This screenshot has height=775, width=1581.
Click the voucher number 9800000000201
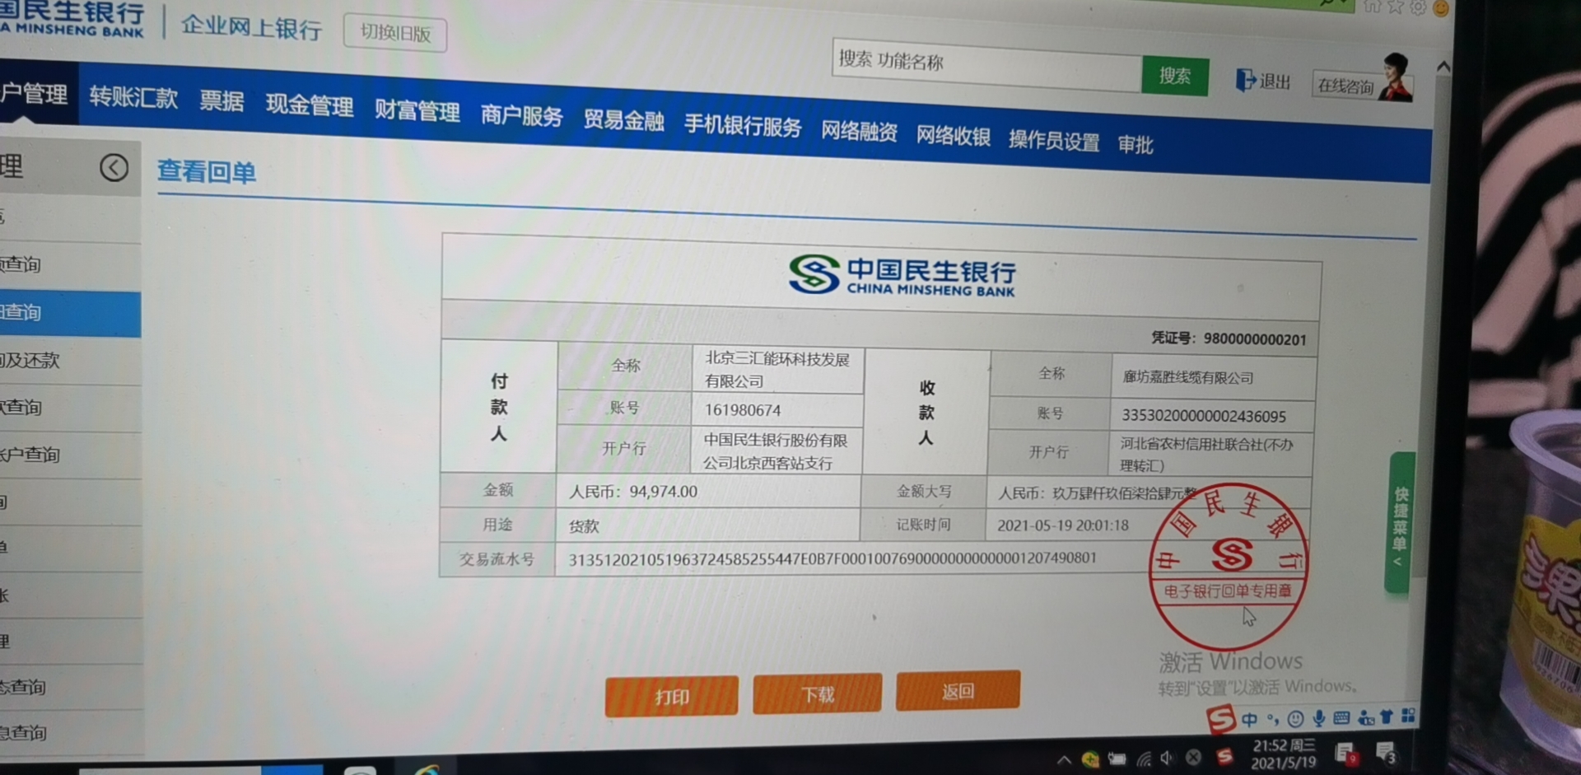(x=1254, y=339)
